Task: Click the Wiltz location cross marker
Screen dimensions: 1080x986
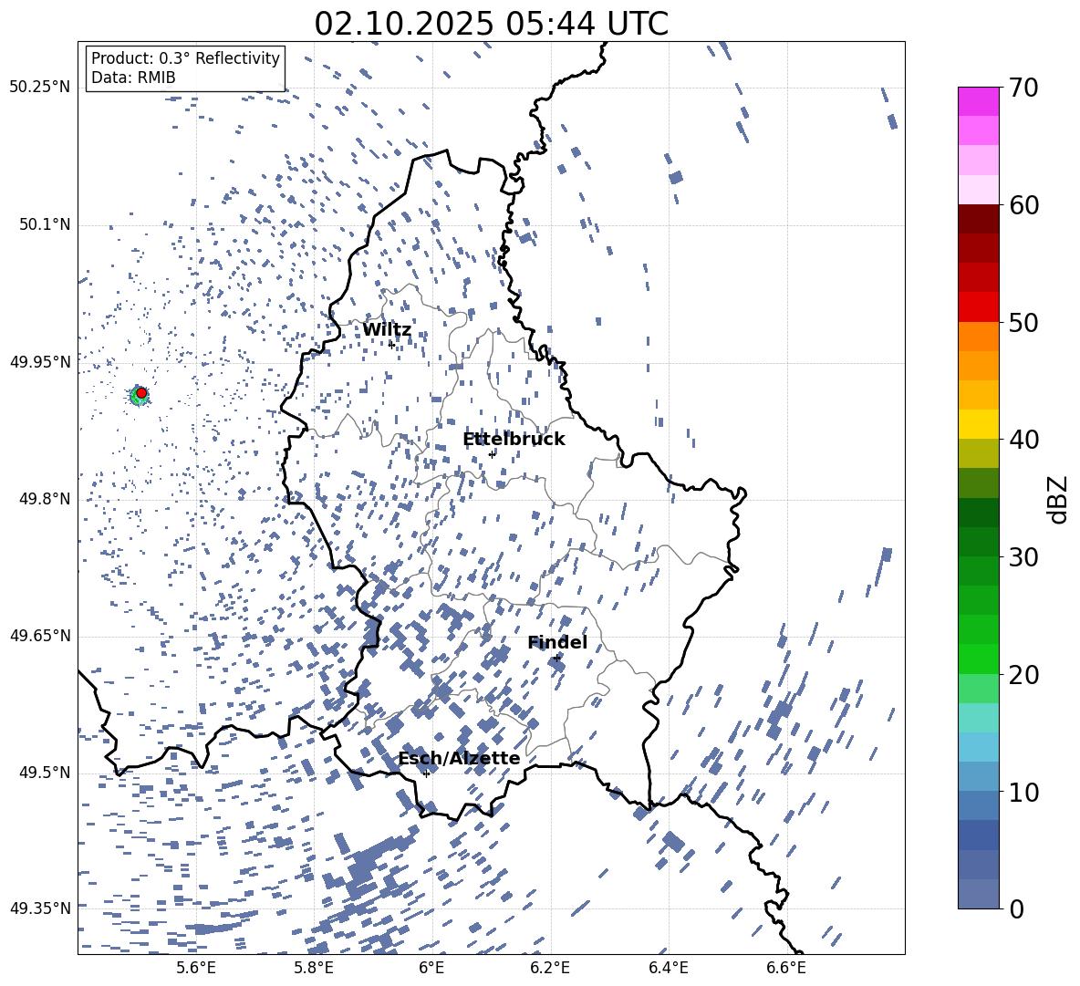Action: (392, 344)
